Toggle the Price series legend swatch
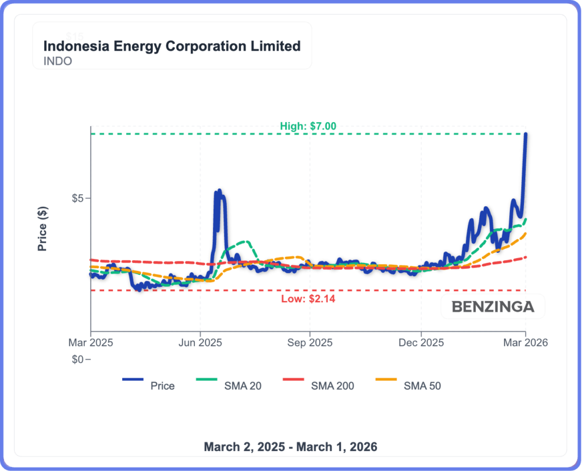The image size is (582, 471). [132, 380]
